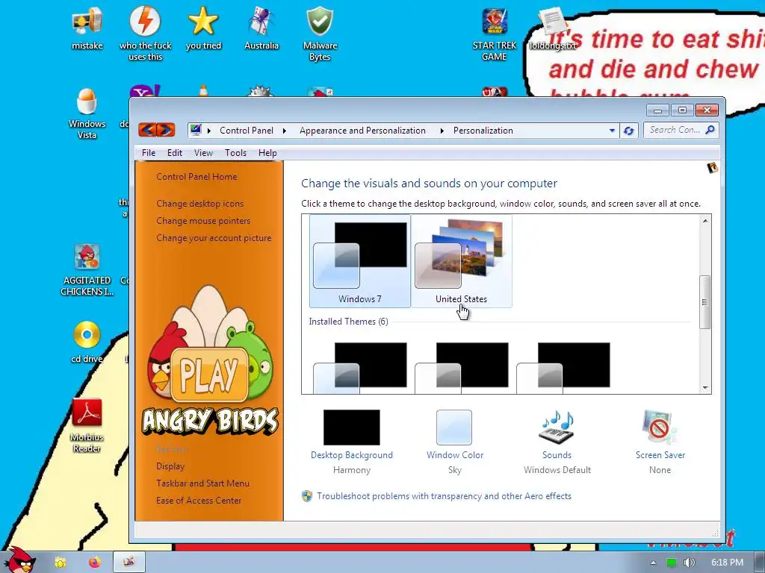Expand the arrow before Control Panel breadcrumb
765x573 pixels.
click(x=209, y=131)
